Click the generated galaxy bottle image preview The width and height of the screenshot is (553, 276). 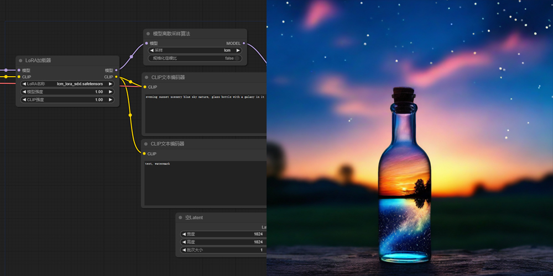[410, 138]
